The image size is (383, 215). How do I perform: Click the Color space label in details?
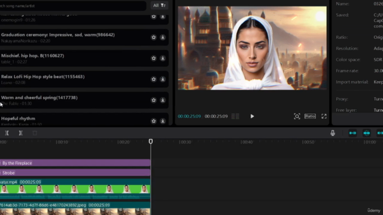tap(348, 60)
